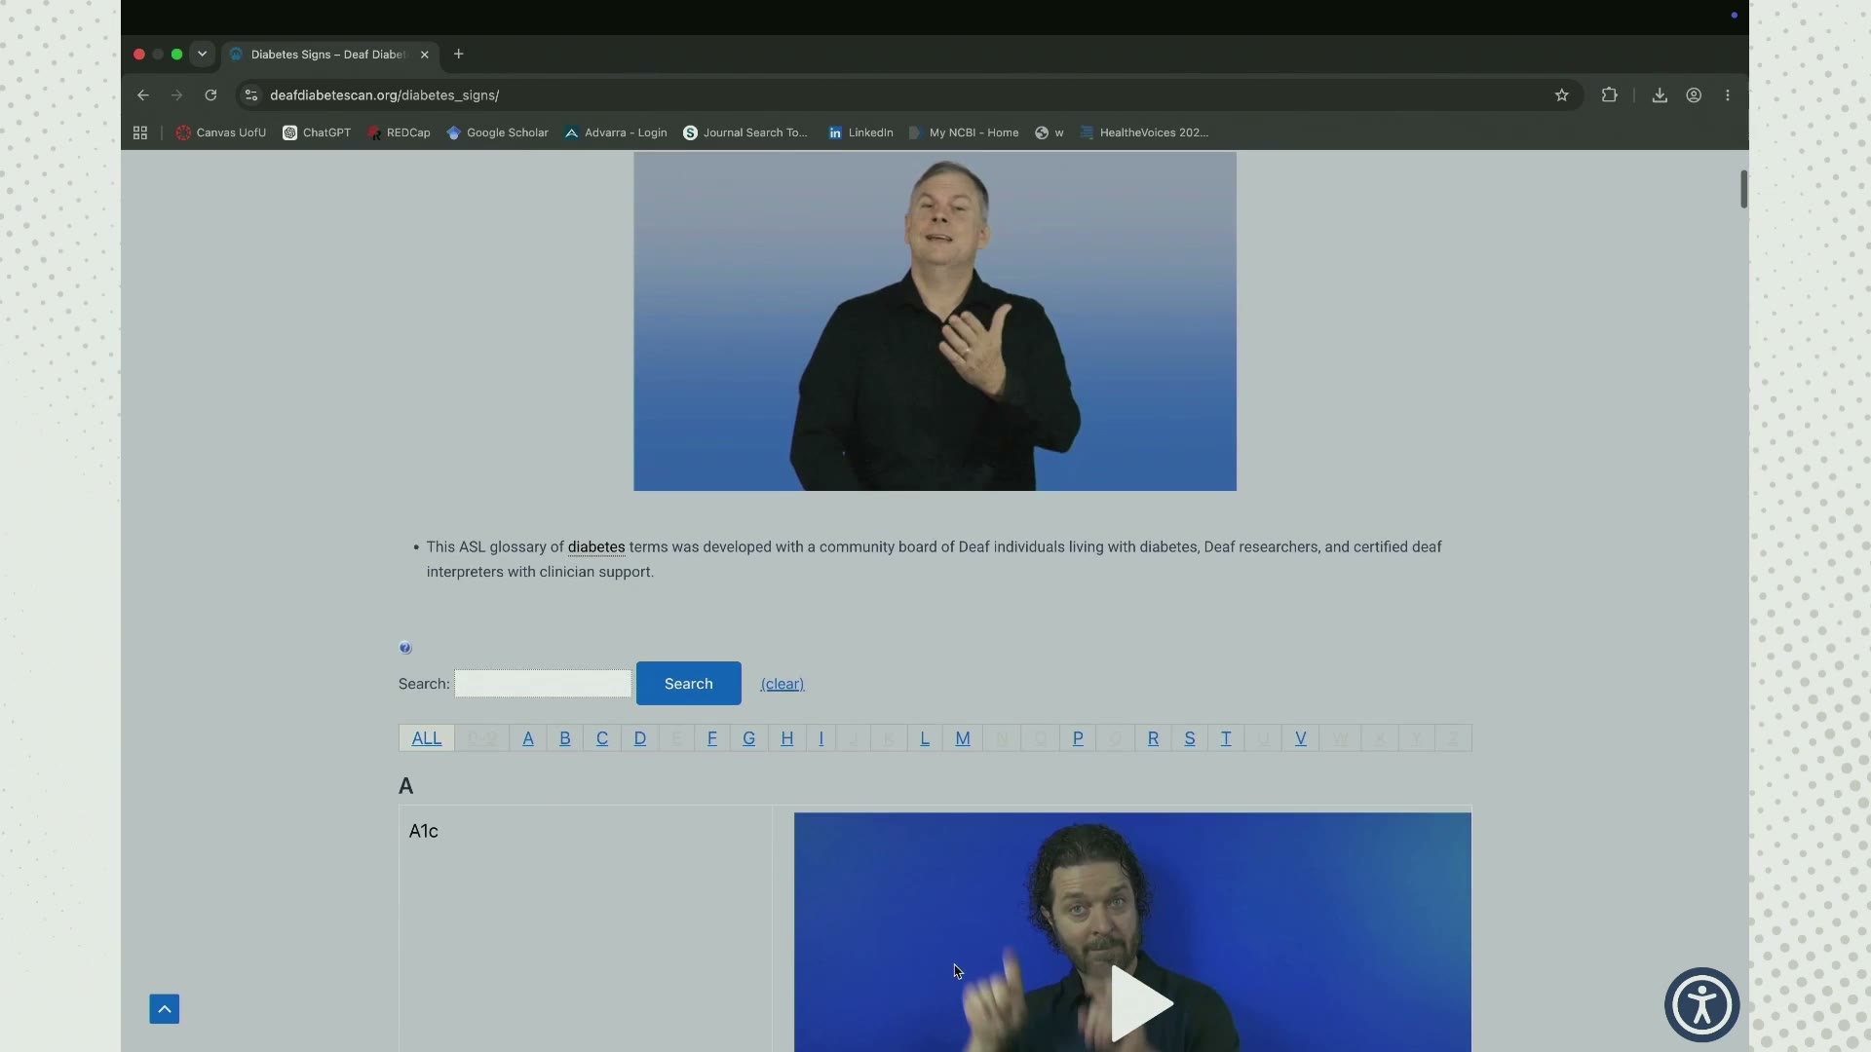Screen dimensions: 1871x1052
Task: Open the LinkedIn bookmark
Action: pos(860,132)
